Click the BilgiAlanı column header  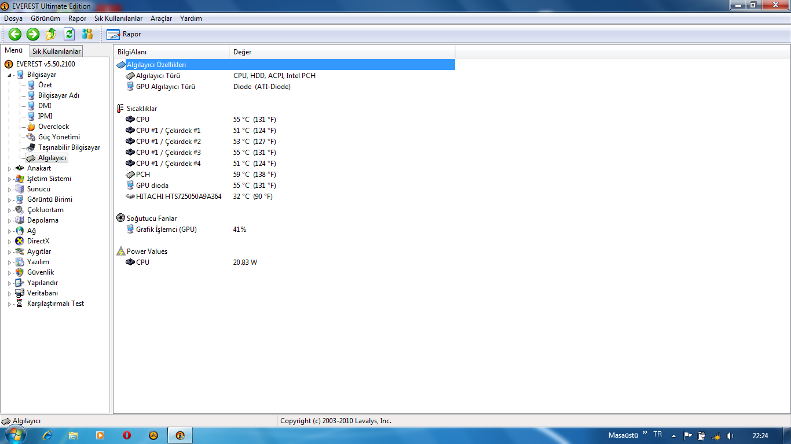coord(172,52)
